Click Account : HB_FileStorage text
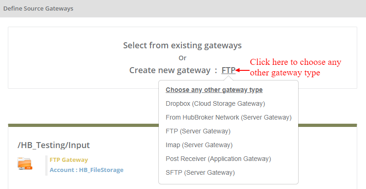This screenshot has width=366, height=189. point(87,170)
